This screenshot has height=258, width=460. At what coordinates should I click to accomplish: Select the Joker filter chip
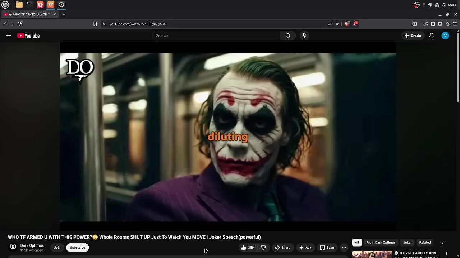[407, 243]
